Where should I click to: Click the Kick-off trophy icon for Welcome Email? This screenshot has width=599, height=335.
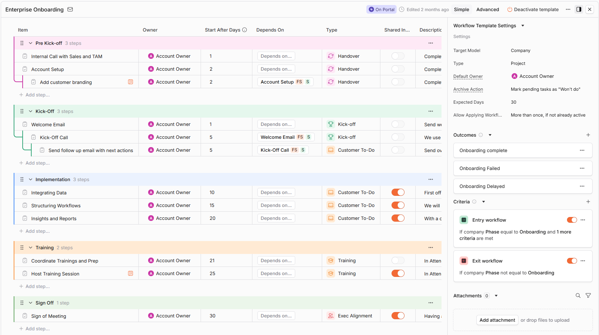tap(331, 124)
